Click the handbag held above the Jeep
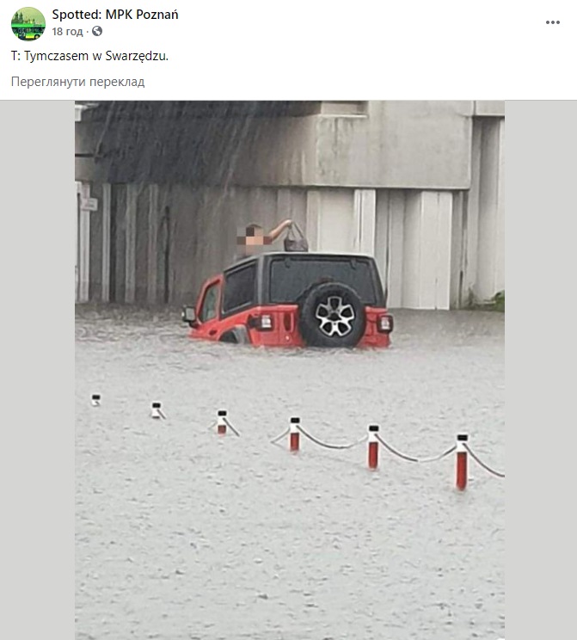 pos(296,238)
